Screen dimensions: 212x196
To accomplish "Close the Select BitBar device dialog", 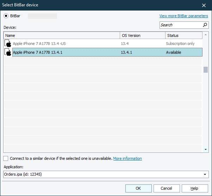I will click(204, 5).
